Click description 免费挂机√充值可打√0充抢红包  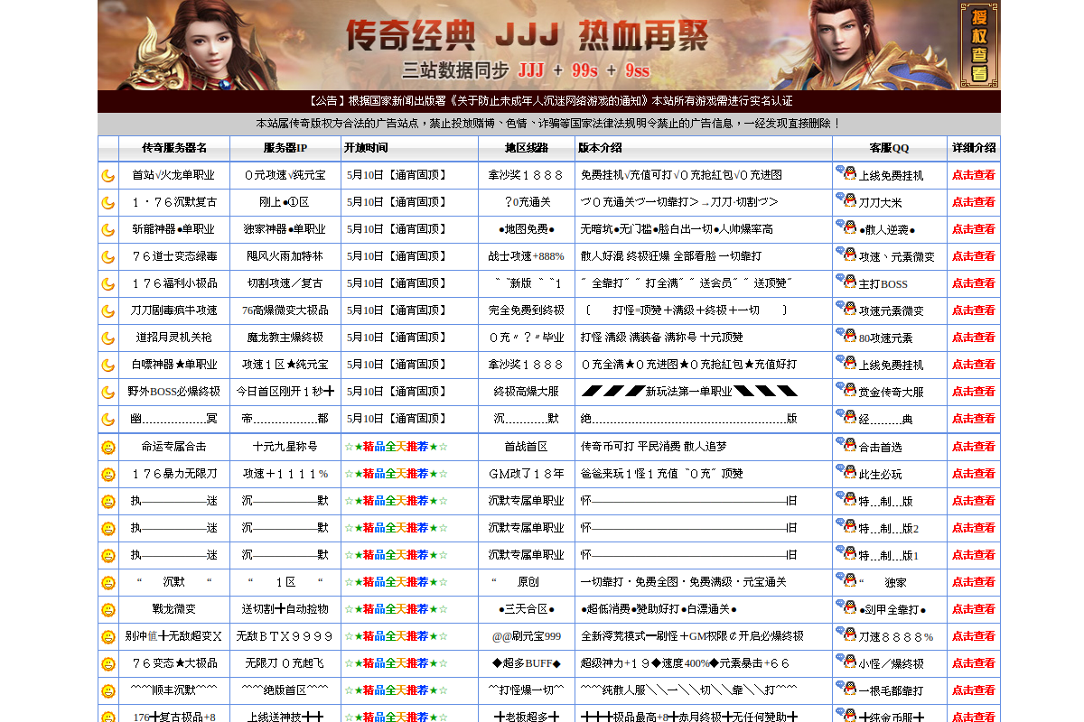coord(681,175)
